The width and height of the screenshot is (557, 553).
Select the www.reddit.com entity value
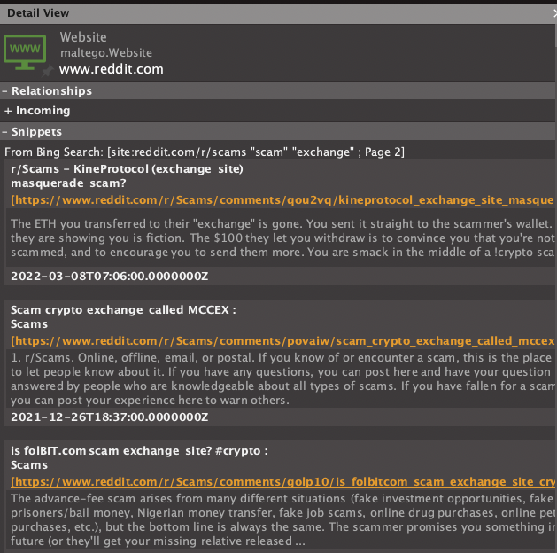(112, 69)
